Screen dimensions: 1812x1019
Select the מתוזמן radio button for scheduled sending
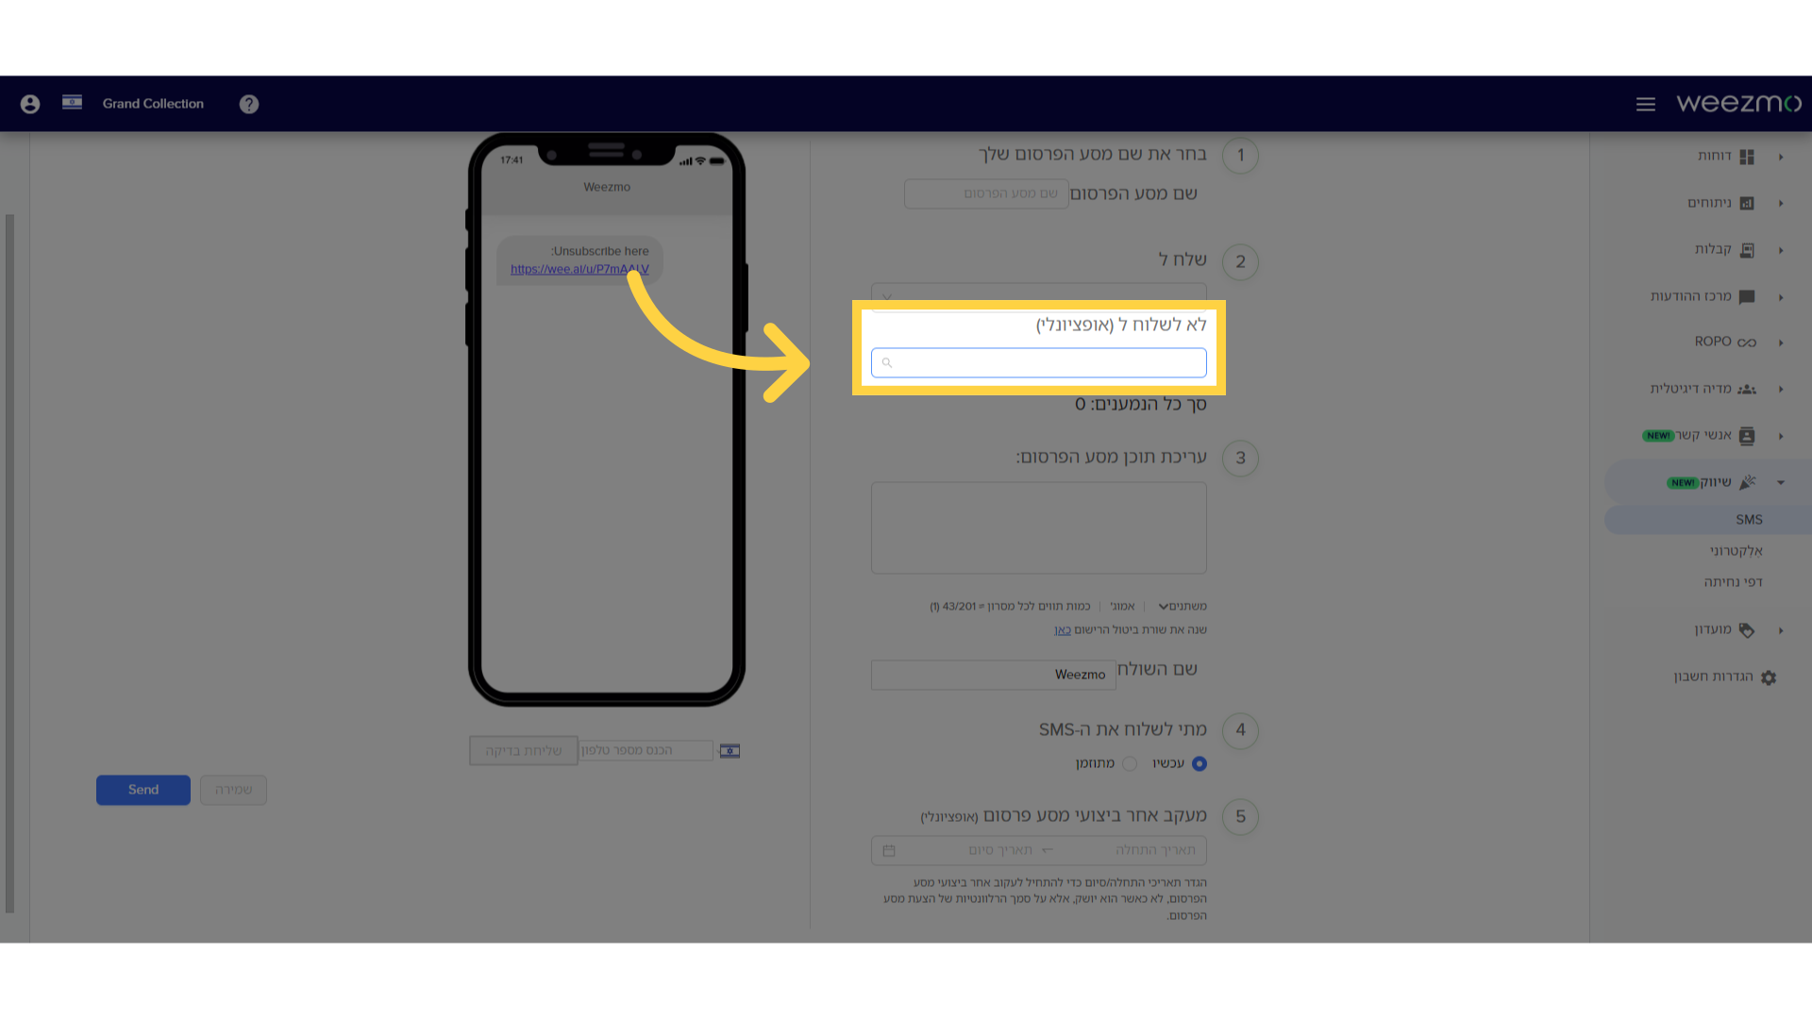[1129, 762]
